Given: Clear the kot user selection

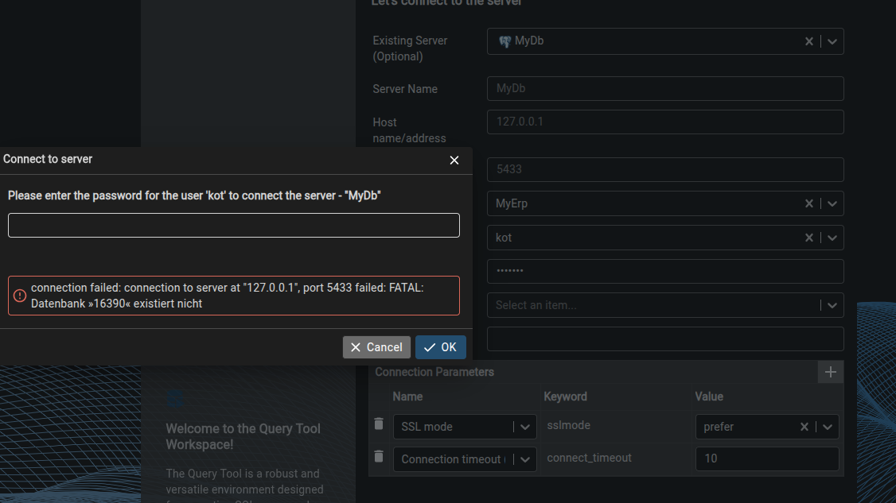Looking at the screenshot, I should coord(809,238).
